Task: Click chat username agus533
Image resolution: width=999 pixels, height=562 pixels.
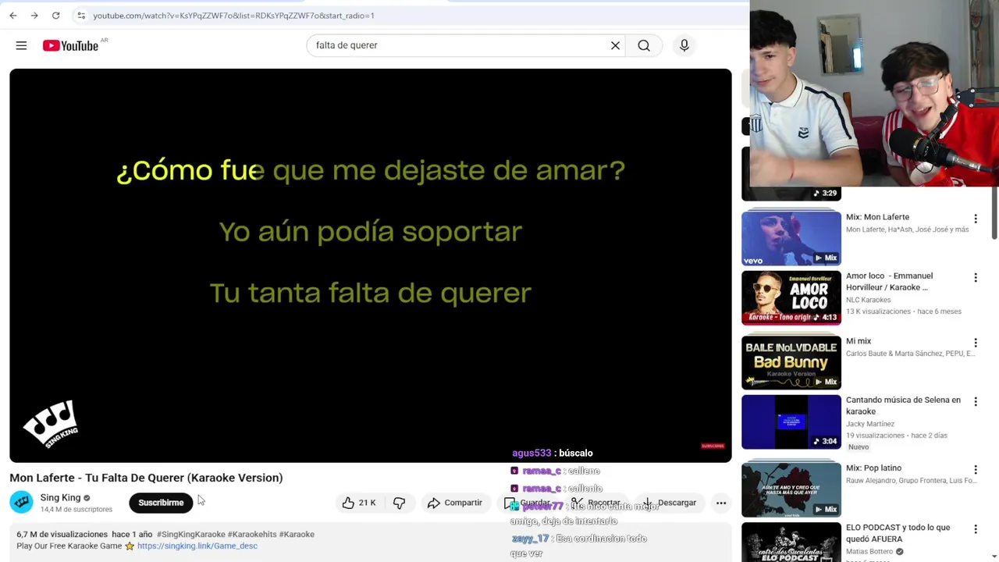Action: pyautogui.click(x=531, y=453)
